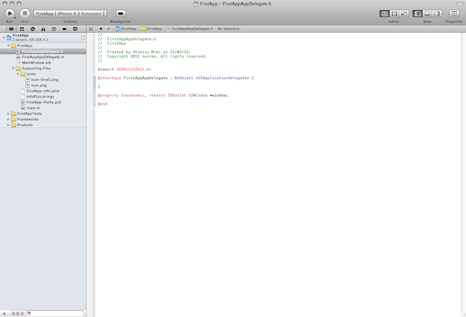Click the add (+) button at the navigator bottom
The height and width of the screenshot is (317, 466).
[x=4, y=314]
